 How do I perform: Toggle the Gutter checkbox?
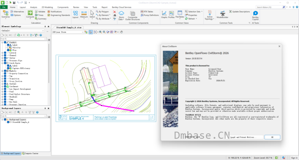5,58
